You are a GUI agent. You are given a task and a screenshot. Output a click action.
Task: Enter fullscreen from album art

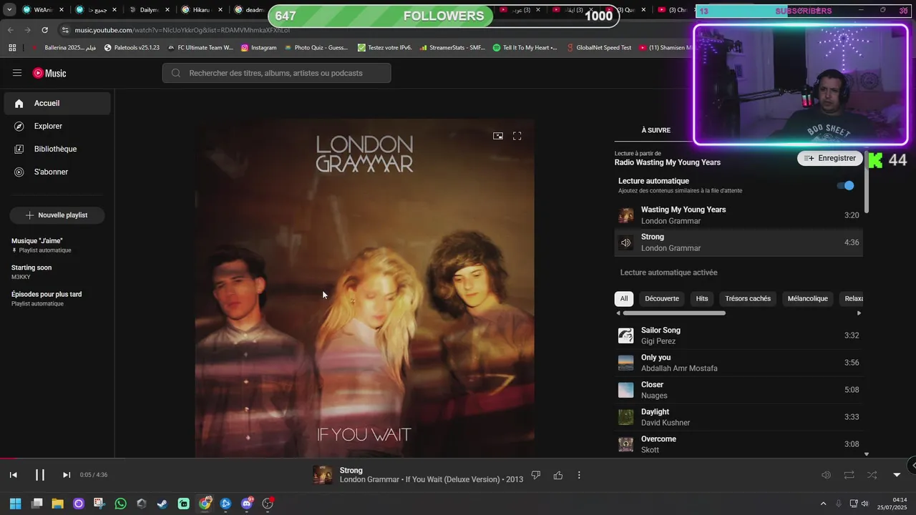(x=517, y=136)
